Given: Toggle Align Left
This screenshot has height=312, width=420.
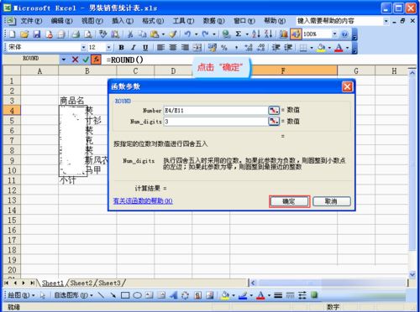Looking at the screenshot, I should click(160, 48).
